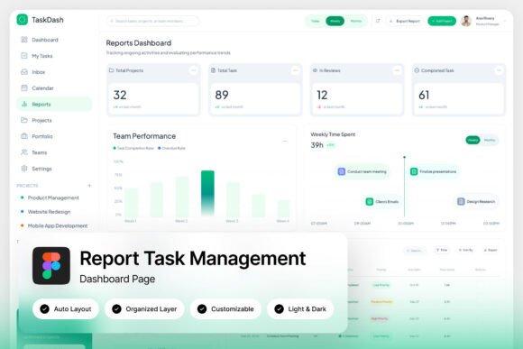Click the TaskDash logo icon
Screen dimensions: 523x349
(x=23, y=20)
